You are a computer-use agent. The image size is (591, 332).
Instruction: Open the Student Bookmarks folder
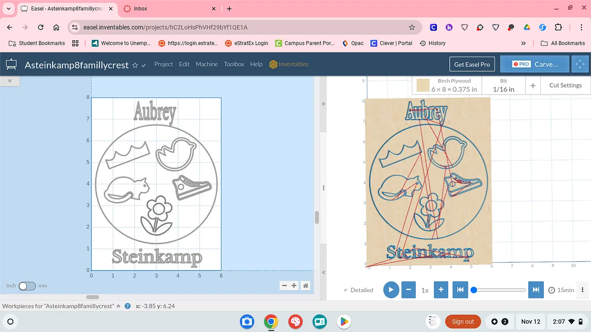point(37,43)
